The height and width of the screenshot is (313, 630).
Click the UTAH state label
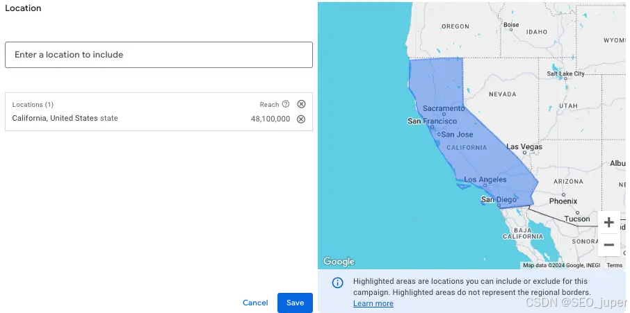click(x=568, y=105)
